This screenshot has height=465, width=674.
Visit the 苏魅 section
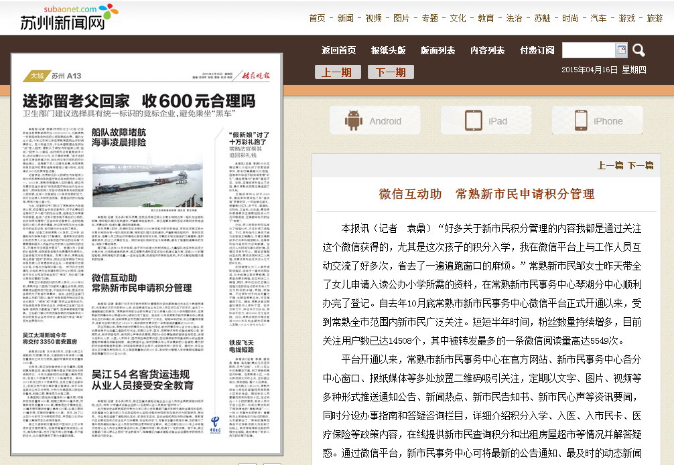(x=542, y=18)
